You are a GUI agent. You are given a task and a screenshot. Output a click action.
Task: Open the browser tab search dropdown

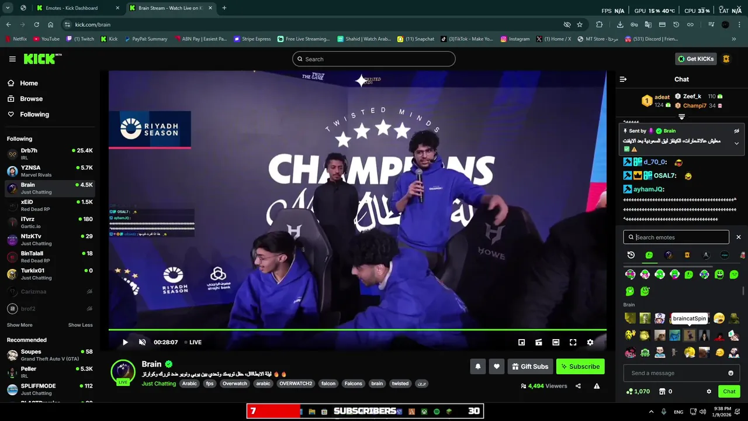coord(8,8)
